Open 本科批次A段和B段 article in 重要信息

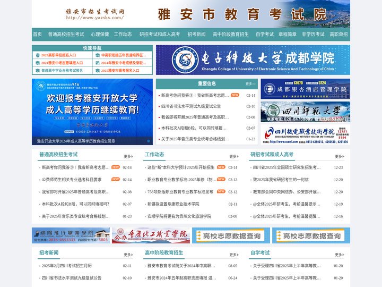(x=194, y=128)
